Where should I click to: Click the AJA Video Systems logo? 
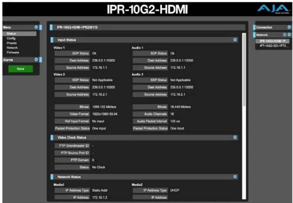click(273, 9)
